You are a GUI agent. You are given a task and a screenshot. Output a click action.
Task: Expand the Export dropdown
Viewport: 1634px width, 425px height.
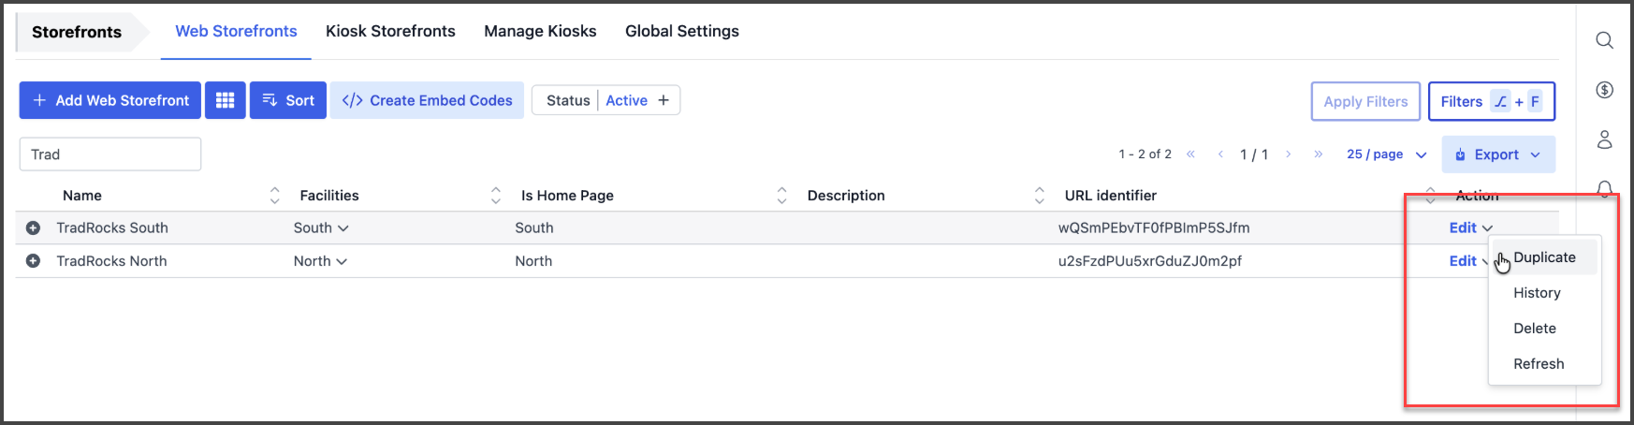1498,154
